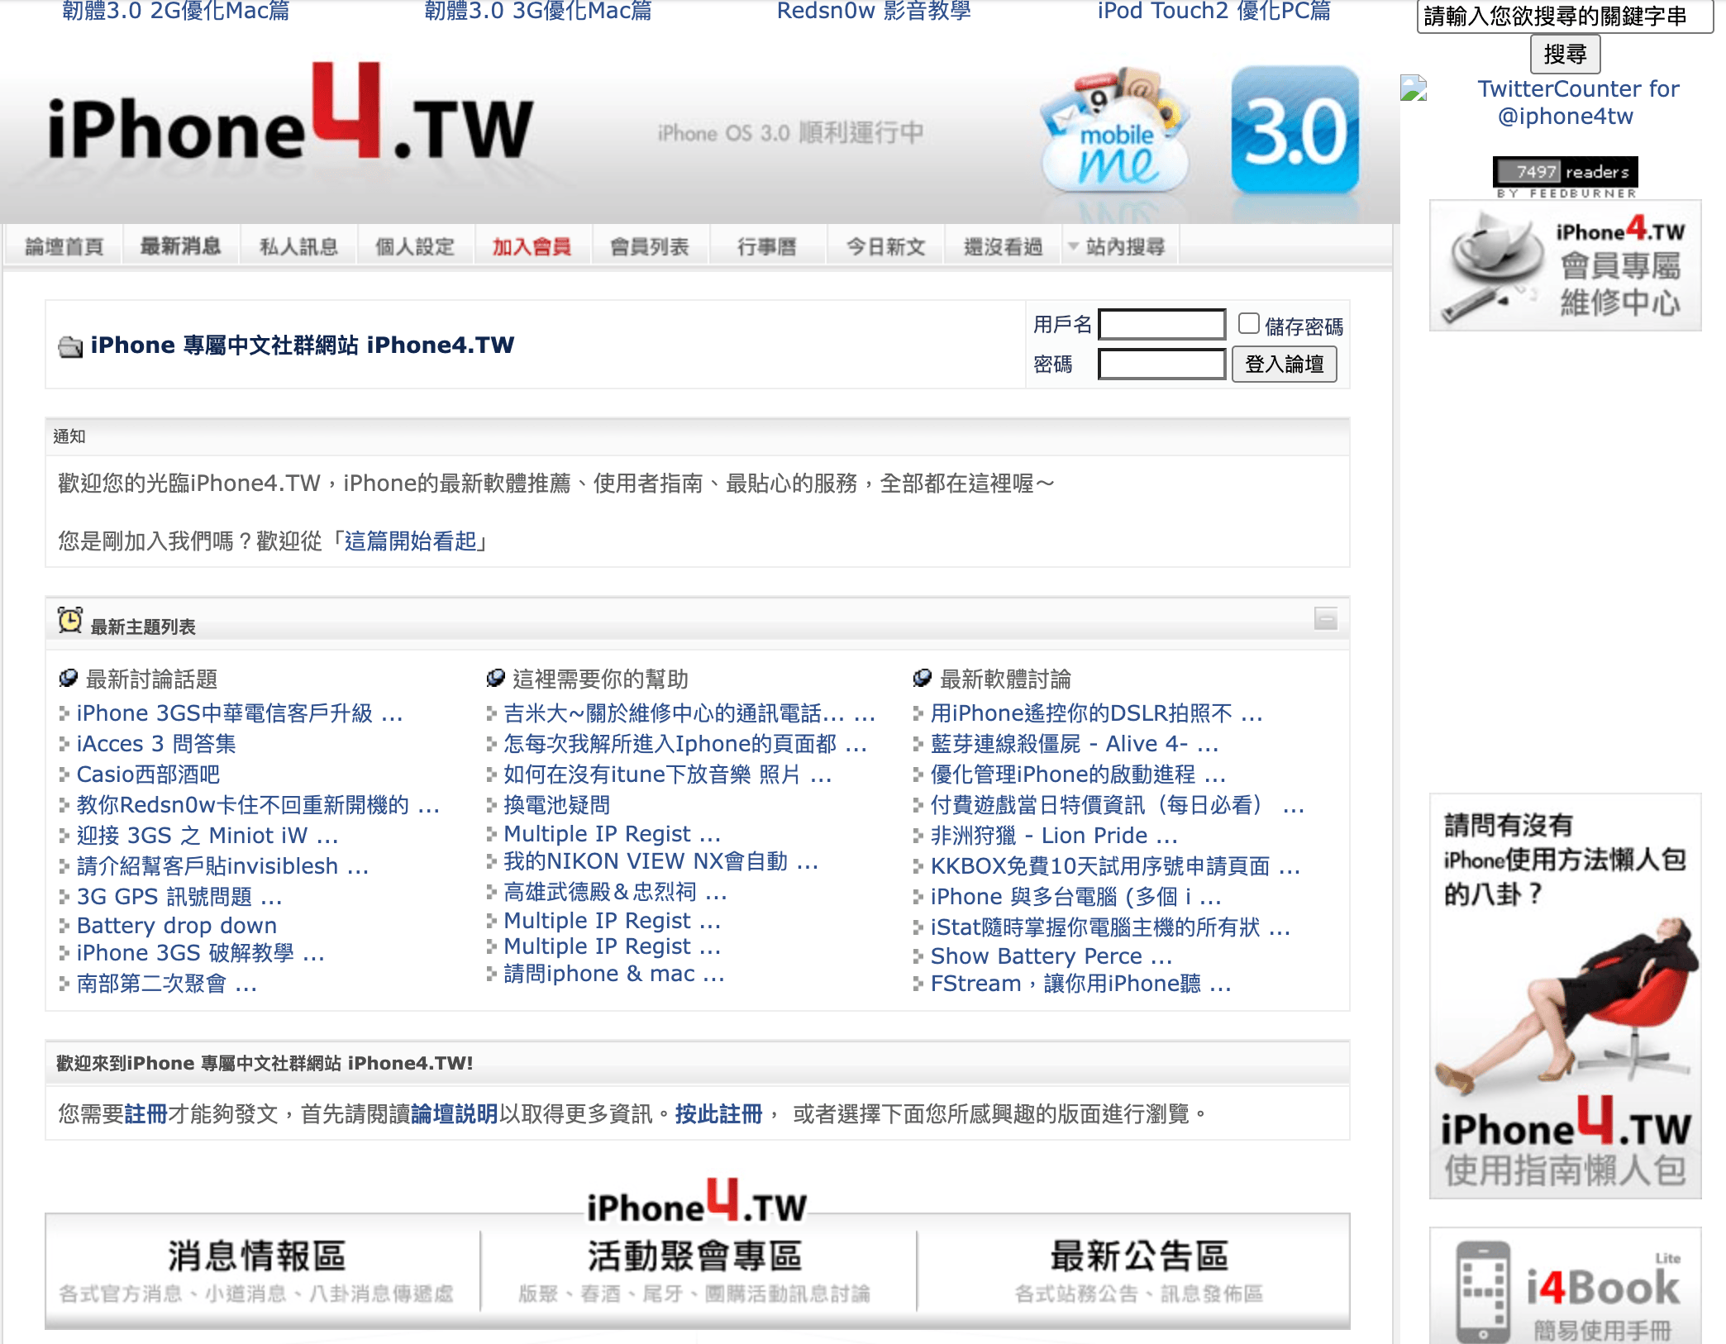
Task: Open the KKBOX免費10天試用序號申請頁面 topic
Action: pos(1116,866)
